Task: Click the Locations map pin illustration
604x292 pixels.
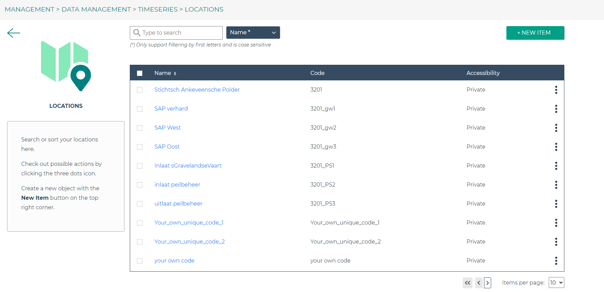Action: coord(66,66)
